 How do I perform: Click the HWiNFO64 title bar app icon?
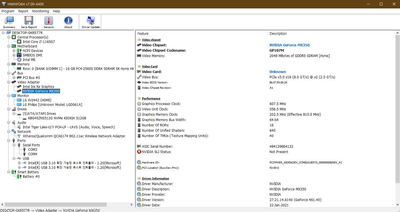4,4
